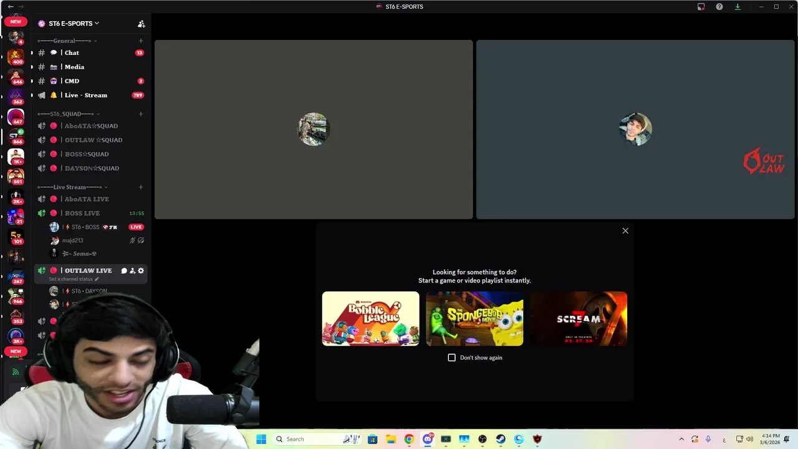This screenshot has width=798, height=449.
Task: Start the Scream 7 video card
Action: click(579, 319)
